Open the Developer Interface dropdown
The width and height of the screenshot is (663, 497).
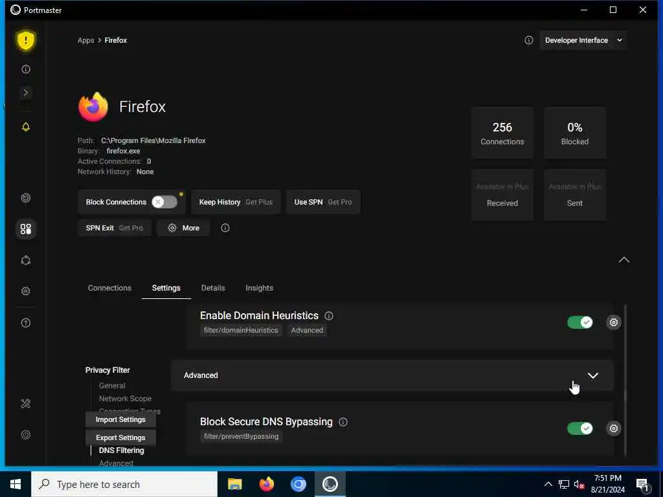click(x=583, y=40)
